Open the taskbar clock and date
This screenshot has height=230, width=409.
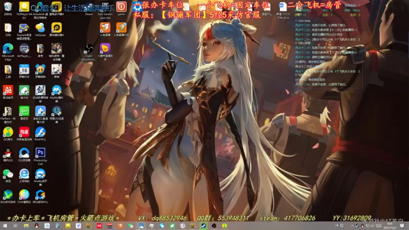[x=390, y=226]
